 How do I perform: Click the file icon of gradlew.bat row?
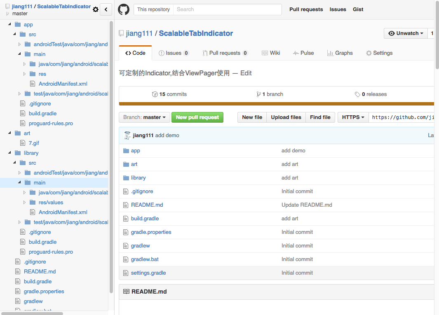126,259
